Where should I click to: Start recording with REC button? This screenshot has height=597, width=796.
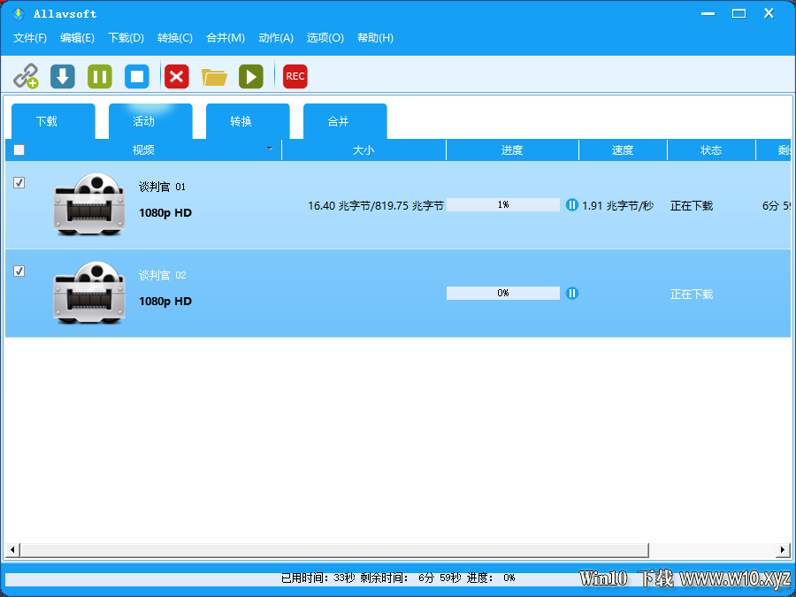[295, 76]
